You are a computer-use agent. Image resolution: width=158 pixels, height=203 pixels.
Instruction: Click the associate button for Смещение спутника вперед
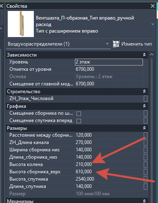[x=145, y=120]
